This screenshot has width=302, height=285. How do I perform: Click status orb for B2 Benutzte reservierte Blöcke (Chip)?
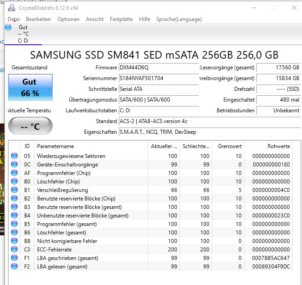[x=14, y=198]
